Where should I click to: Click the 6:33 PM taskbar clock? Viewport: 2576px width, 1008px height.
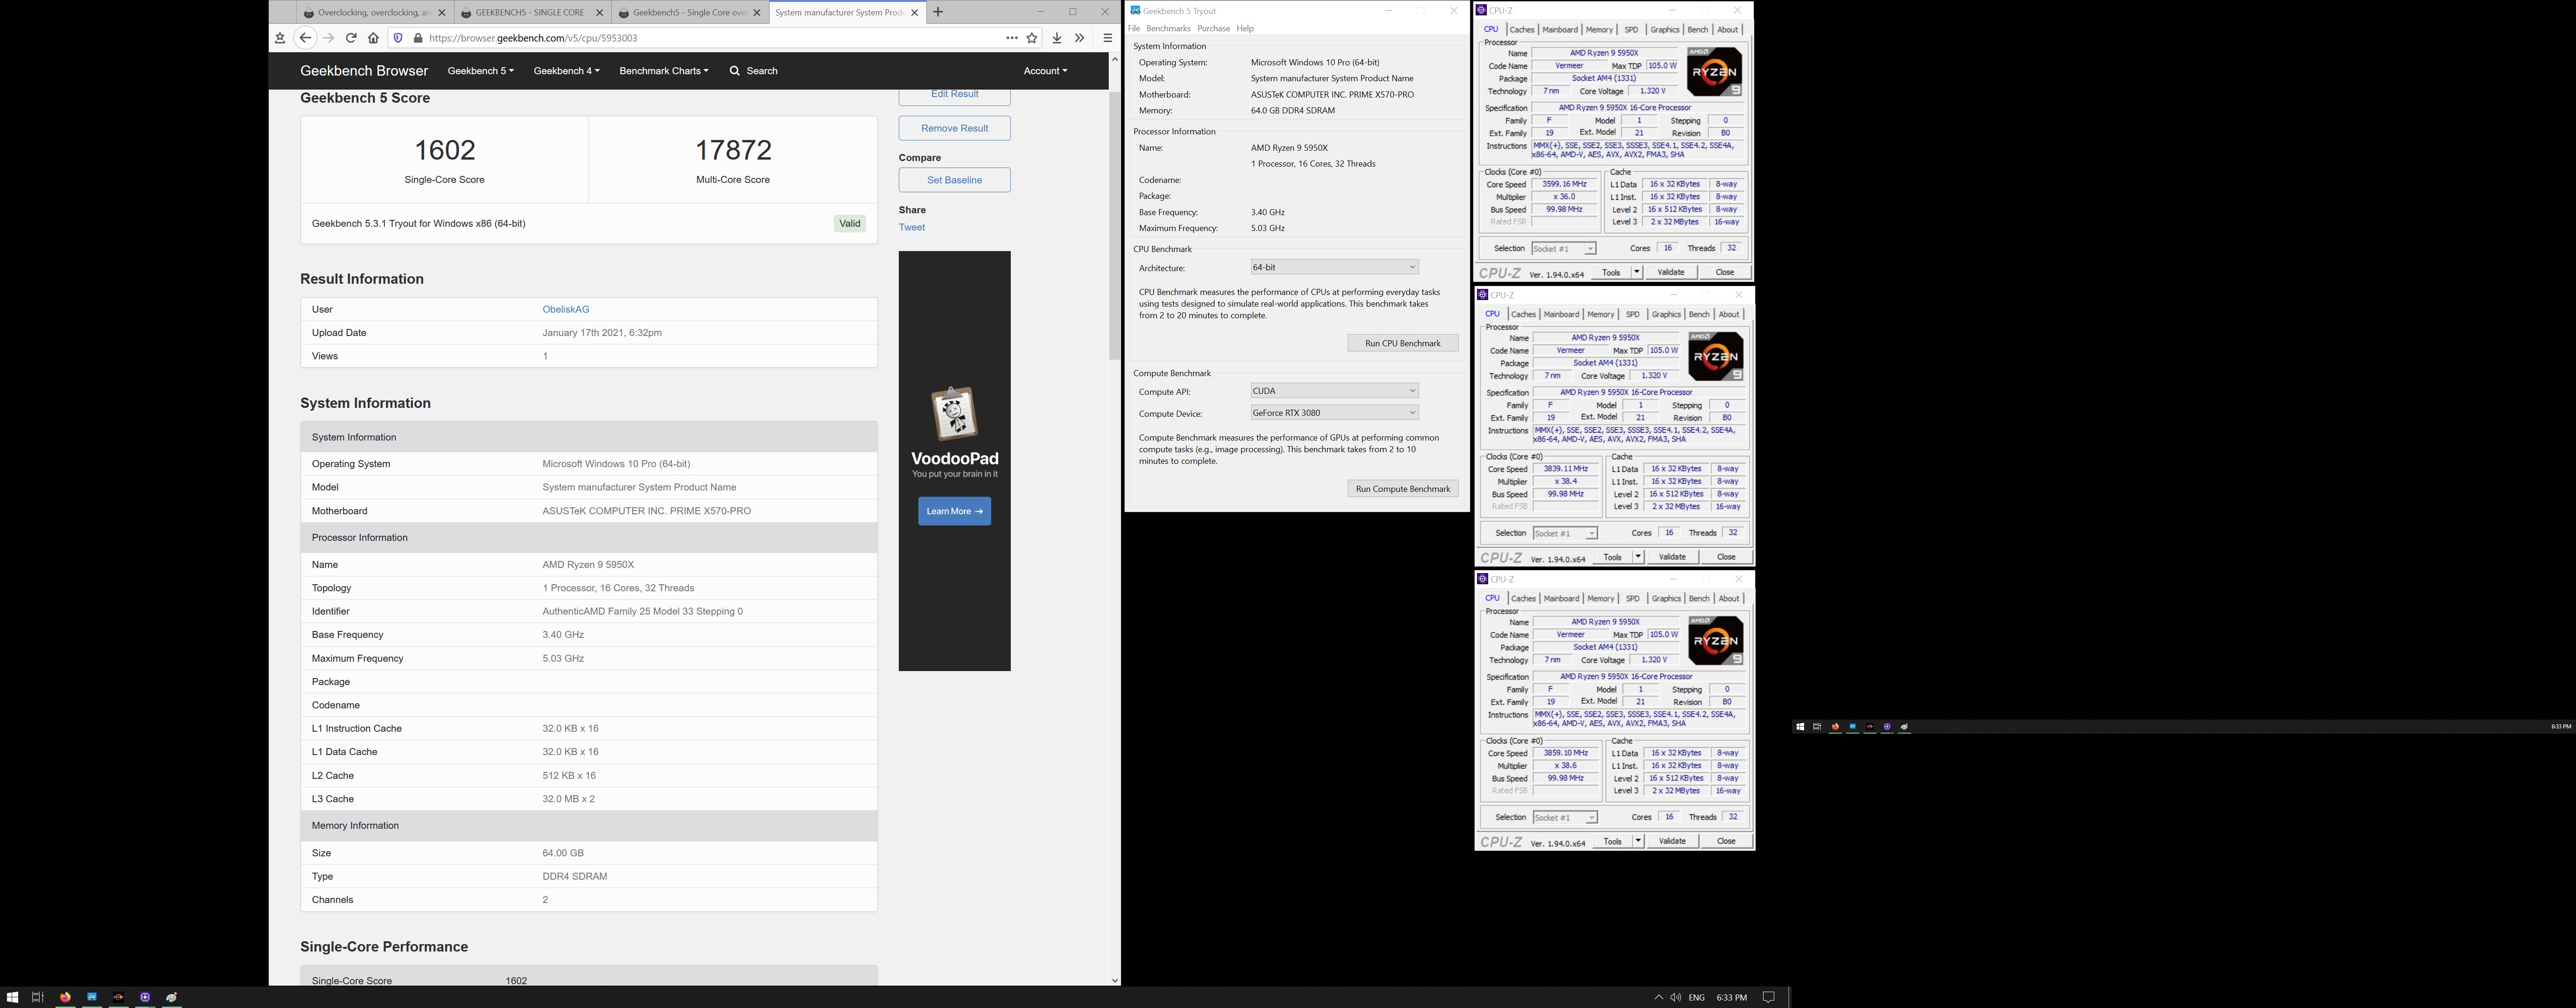1731,997
